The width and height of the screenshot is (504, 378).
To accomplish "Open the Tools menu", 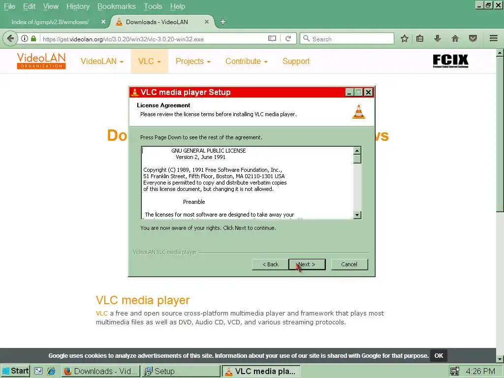I will [153, 6].
